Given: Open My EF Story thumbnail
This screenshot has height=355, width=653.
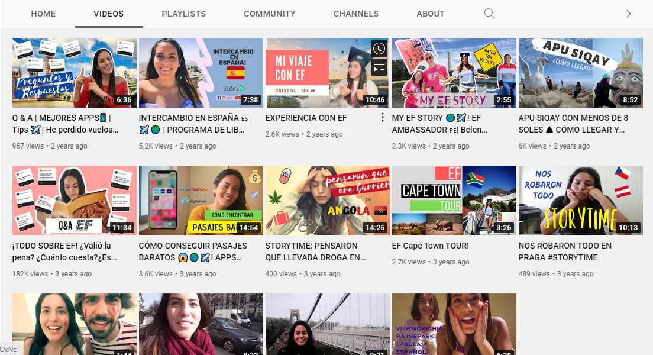Looking at the screenshot, I should tap(454, 73).
